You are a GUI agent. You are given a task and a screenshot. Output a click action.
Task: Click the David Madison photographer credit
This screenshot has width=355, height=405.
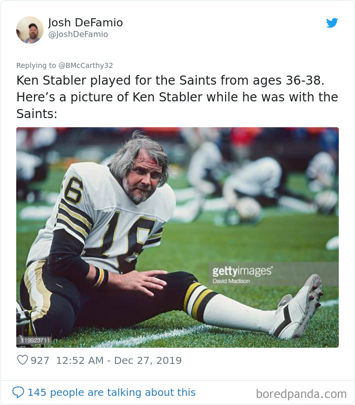[x=231, y=281]
